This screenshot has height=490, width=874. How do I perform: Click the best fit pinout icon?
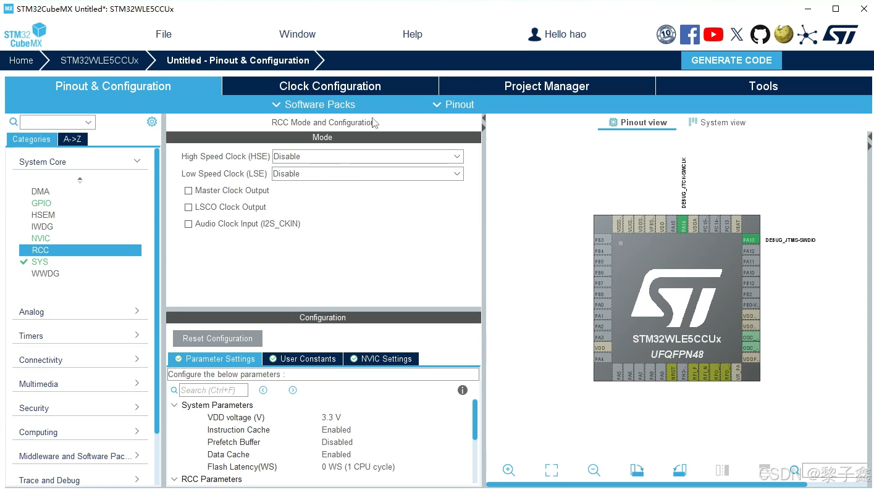(x=551, y=470)
